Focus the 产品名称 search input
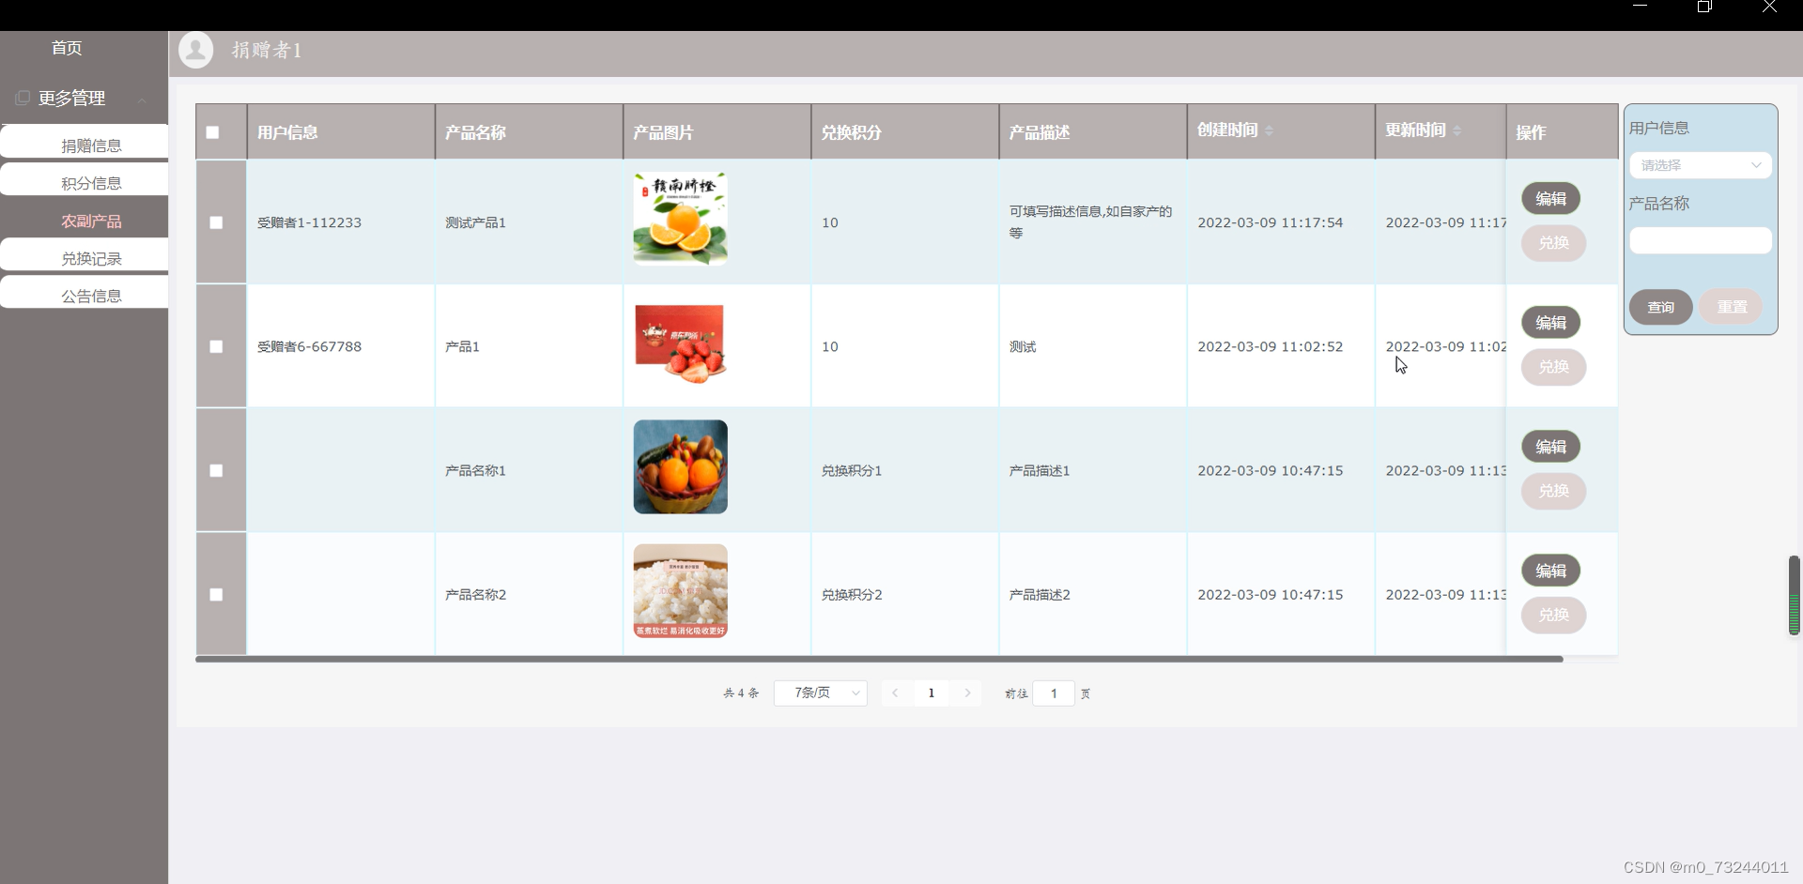1803x884 pixels. point(1701,240)
